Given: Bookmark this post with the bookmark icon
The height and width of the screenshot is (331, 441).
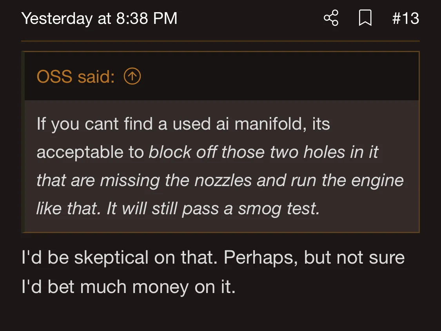Looking at the screenshot, I should click(x=365, y=18).
